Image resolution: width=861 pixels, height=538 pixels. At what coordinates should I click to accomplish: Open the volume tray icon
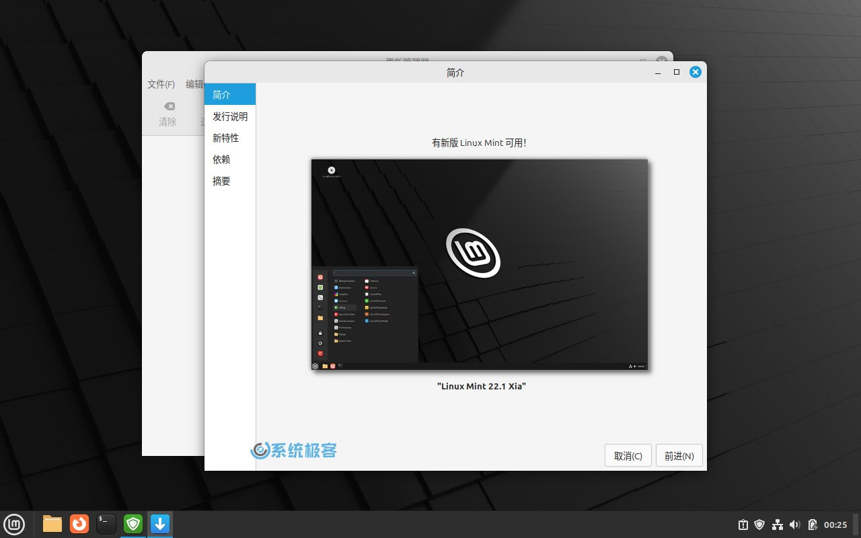794,525
